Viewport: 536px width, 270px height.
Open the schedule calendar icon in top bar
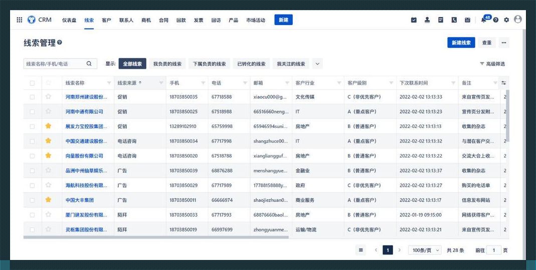point(467,20)
